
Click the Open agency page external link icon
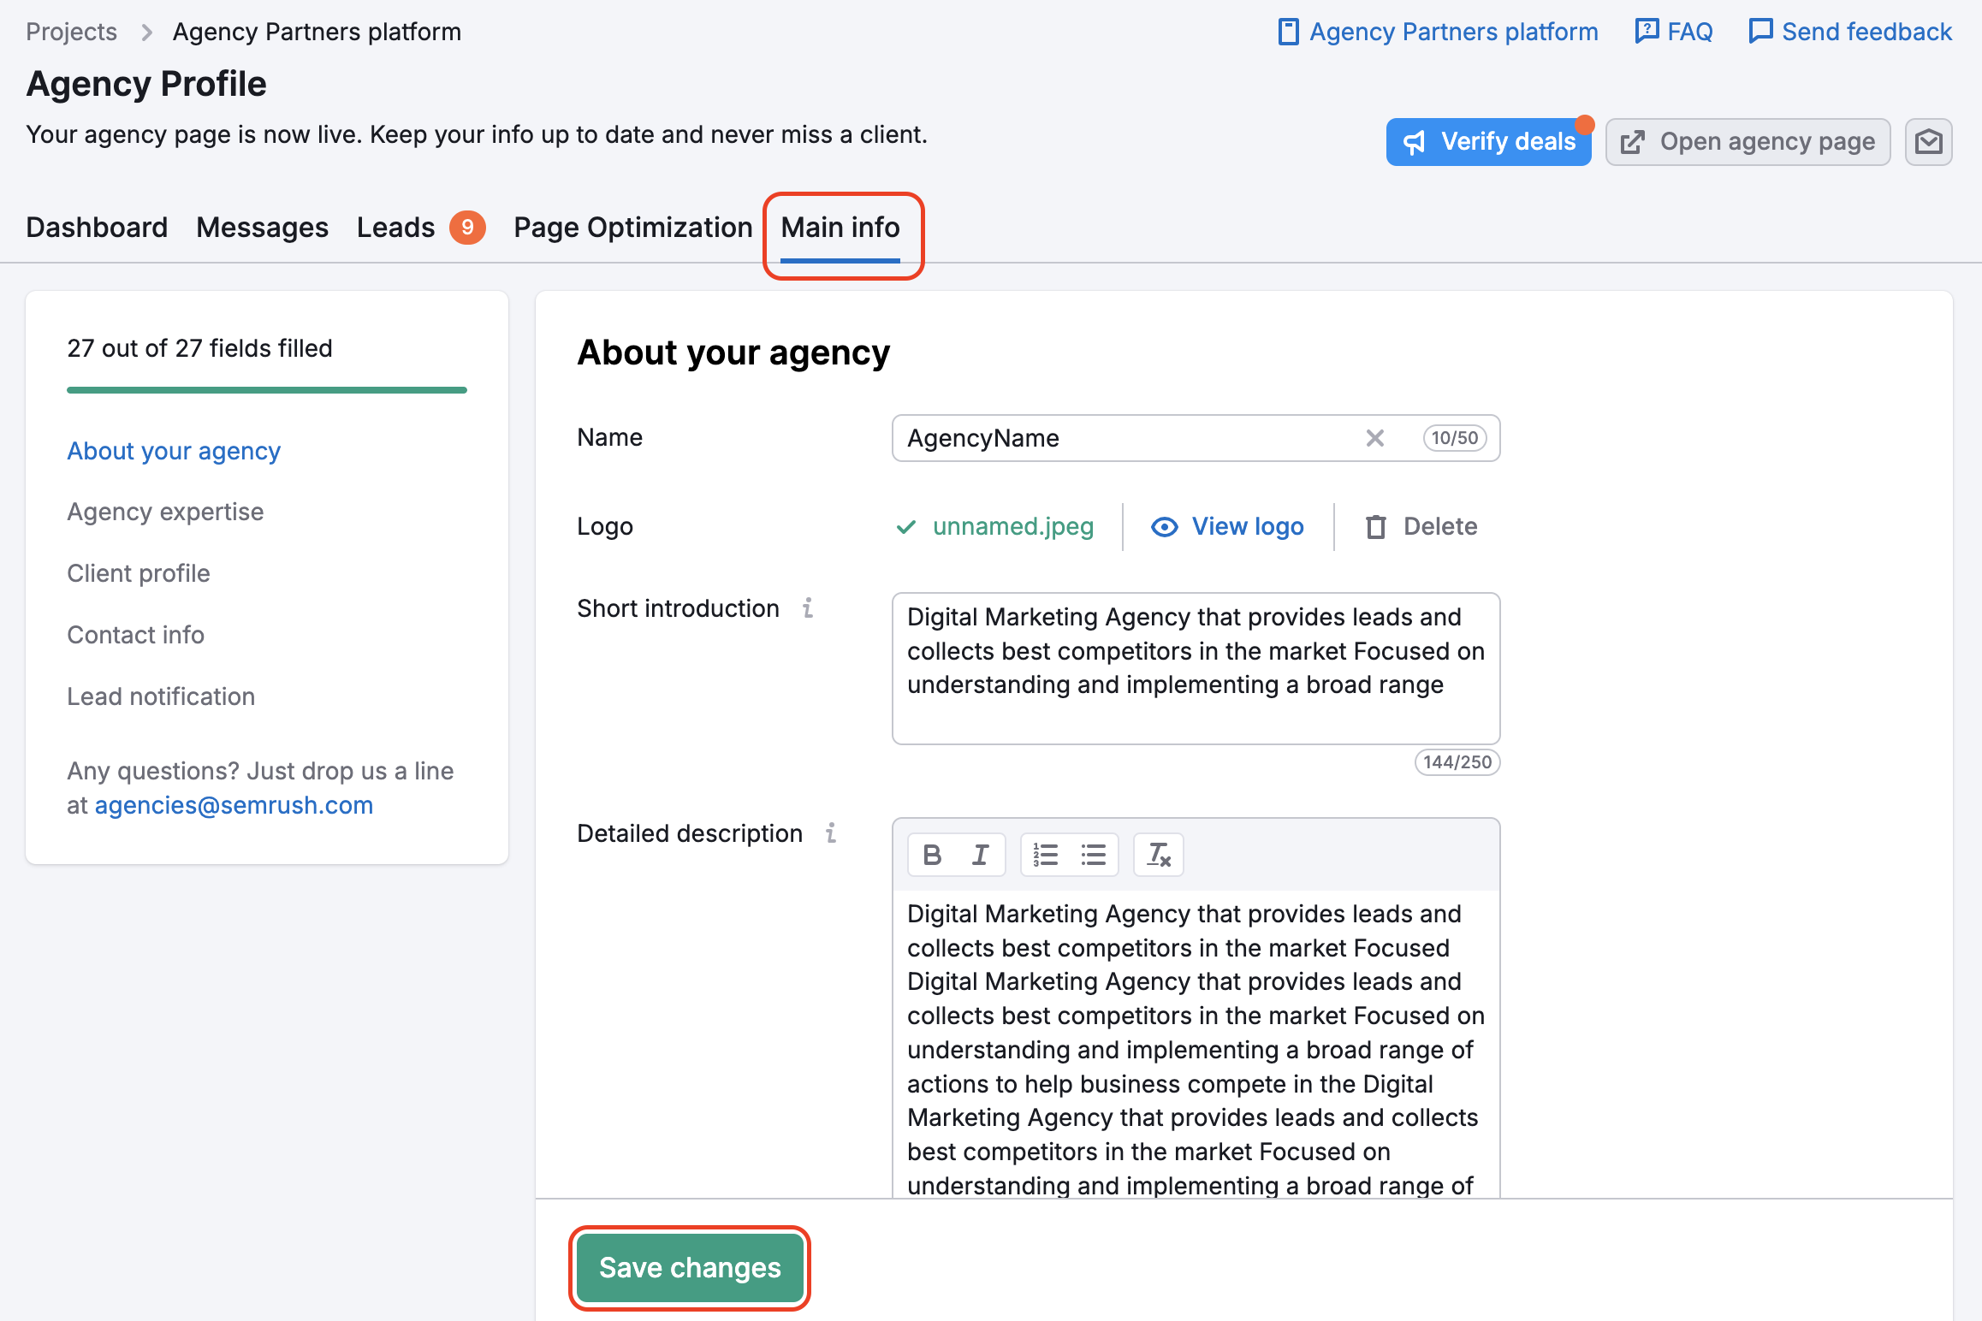[x=1633, y=140]
